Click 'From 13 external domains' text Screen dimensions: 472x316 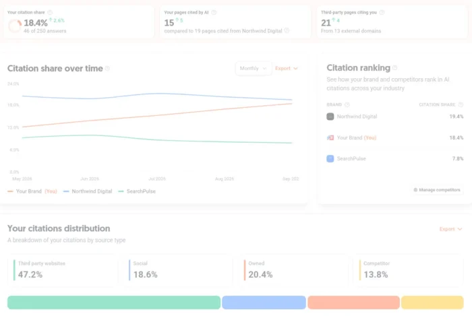(x=351, y=31)
